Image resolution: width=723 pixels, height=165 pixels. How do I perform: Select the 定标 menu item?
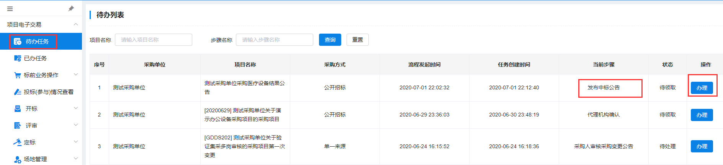pyautogui.click(x=29, y=142)
